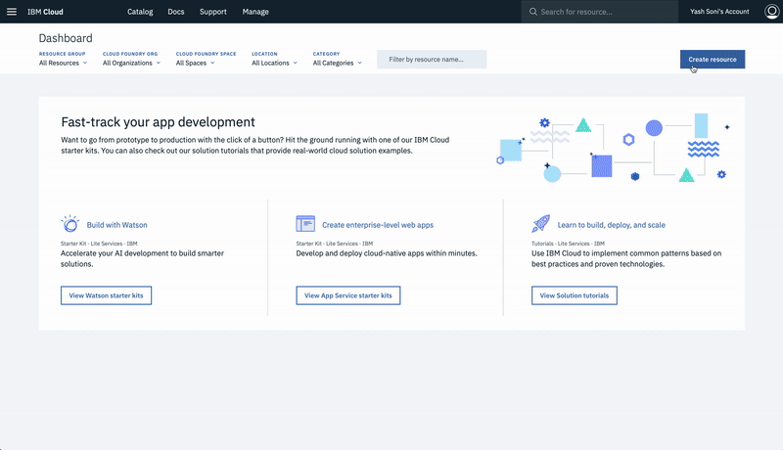Click the Filter by resource name field
This screenshot has width=783, height=450.
point(432,60)
